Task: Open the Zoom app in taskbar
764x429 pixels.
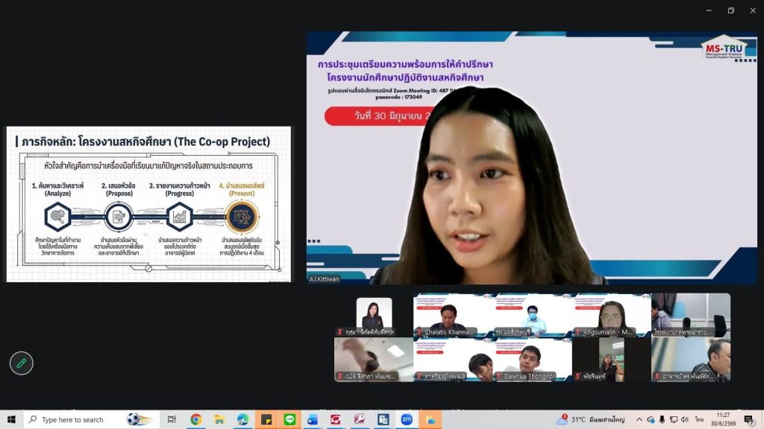Action: [407, 419]
